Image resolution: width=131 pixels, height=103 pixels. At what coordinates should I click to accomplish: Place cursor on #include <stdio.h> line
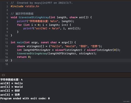click(25, 6)
